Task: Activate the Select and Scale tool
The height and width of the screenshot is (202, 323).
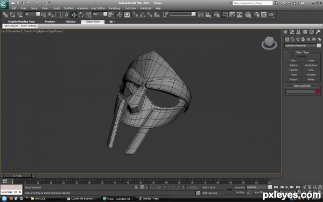Action: pos(88,15)
